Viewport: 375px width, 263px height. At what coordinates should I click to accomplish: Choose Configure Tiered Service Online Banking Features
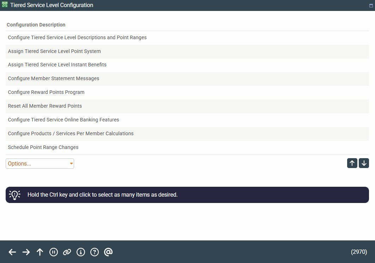click(63, 120)
